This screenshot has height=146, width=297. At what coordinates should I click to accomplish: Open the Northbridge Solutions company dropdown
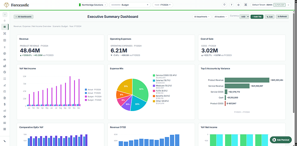pyautogui.click(x=92, y=5)
